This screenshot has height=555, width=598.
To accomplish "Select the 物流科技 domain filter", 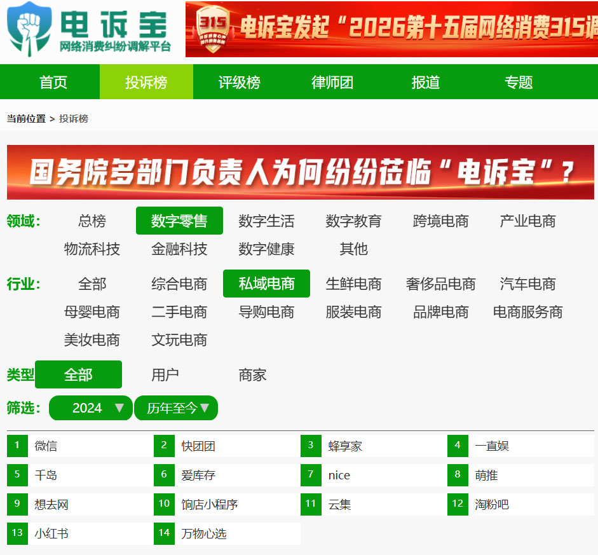I will pyautogui.click(x=92, y=249).
